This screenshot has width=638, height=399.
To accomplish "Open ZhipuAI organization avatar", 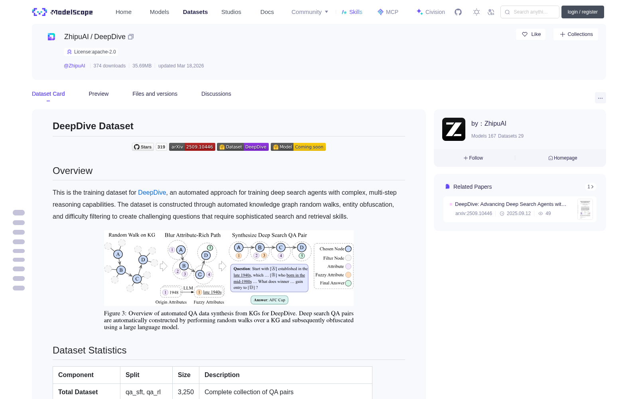I will point(454,129).
